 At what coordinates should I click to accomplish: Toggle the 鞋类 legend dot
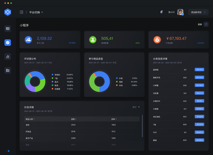[x=52, y=85]
